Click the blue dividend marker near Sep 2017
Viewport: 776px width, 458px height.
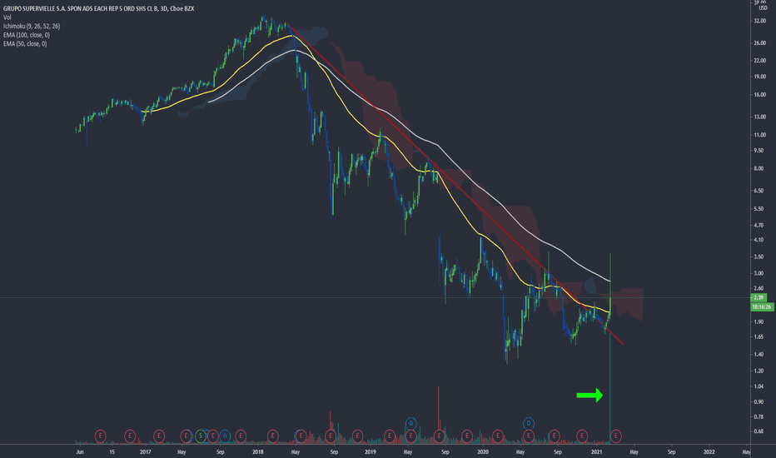(x=225, y=436)
